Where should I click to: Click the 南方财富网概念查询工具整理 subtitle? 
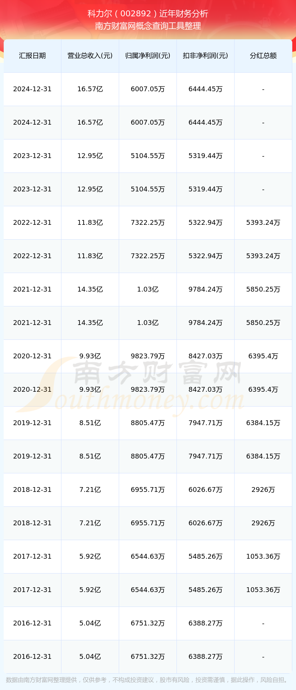click(148, 26)
